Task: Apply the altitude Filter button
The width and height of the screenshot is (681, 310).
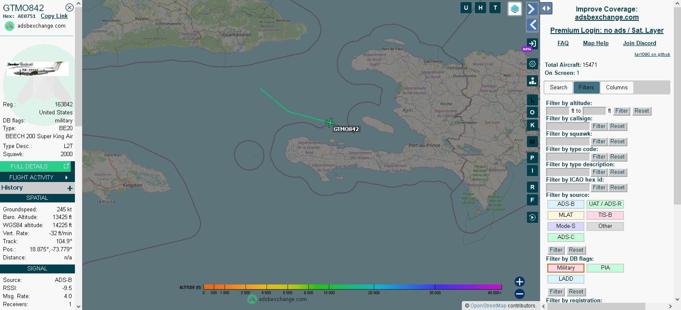Action: (x=621, y=111)
